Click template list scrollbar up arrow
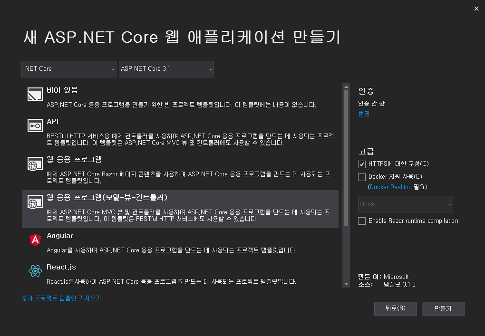Viewport: 485px width, 336px height. coord(346,86)
